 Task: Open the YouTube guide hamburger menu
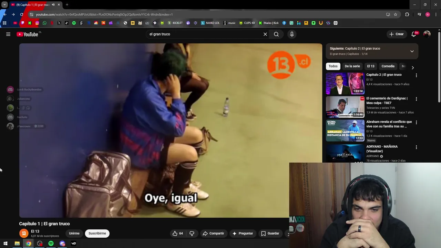tap(8, 34)
